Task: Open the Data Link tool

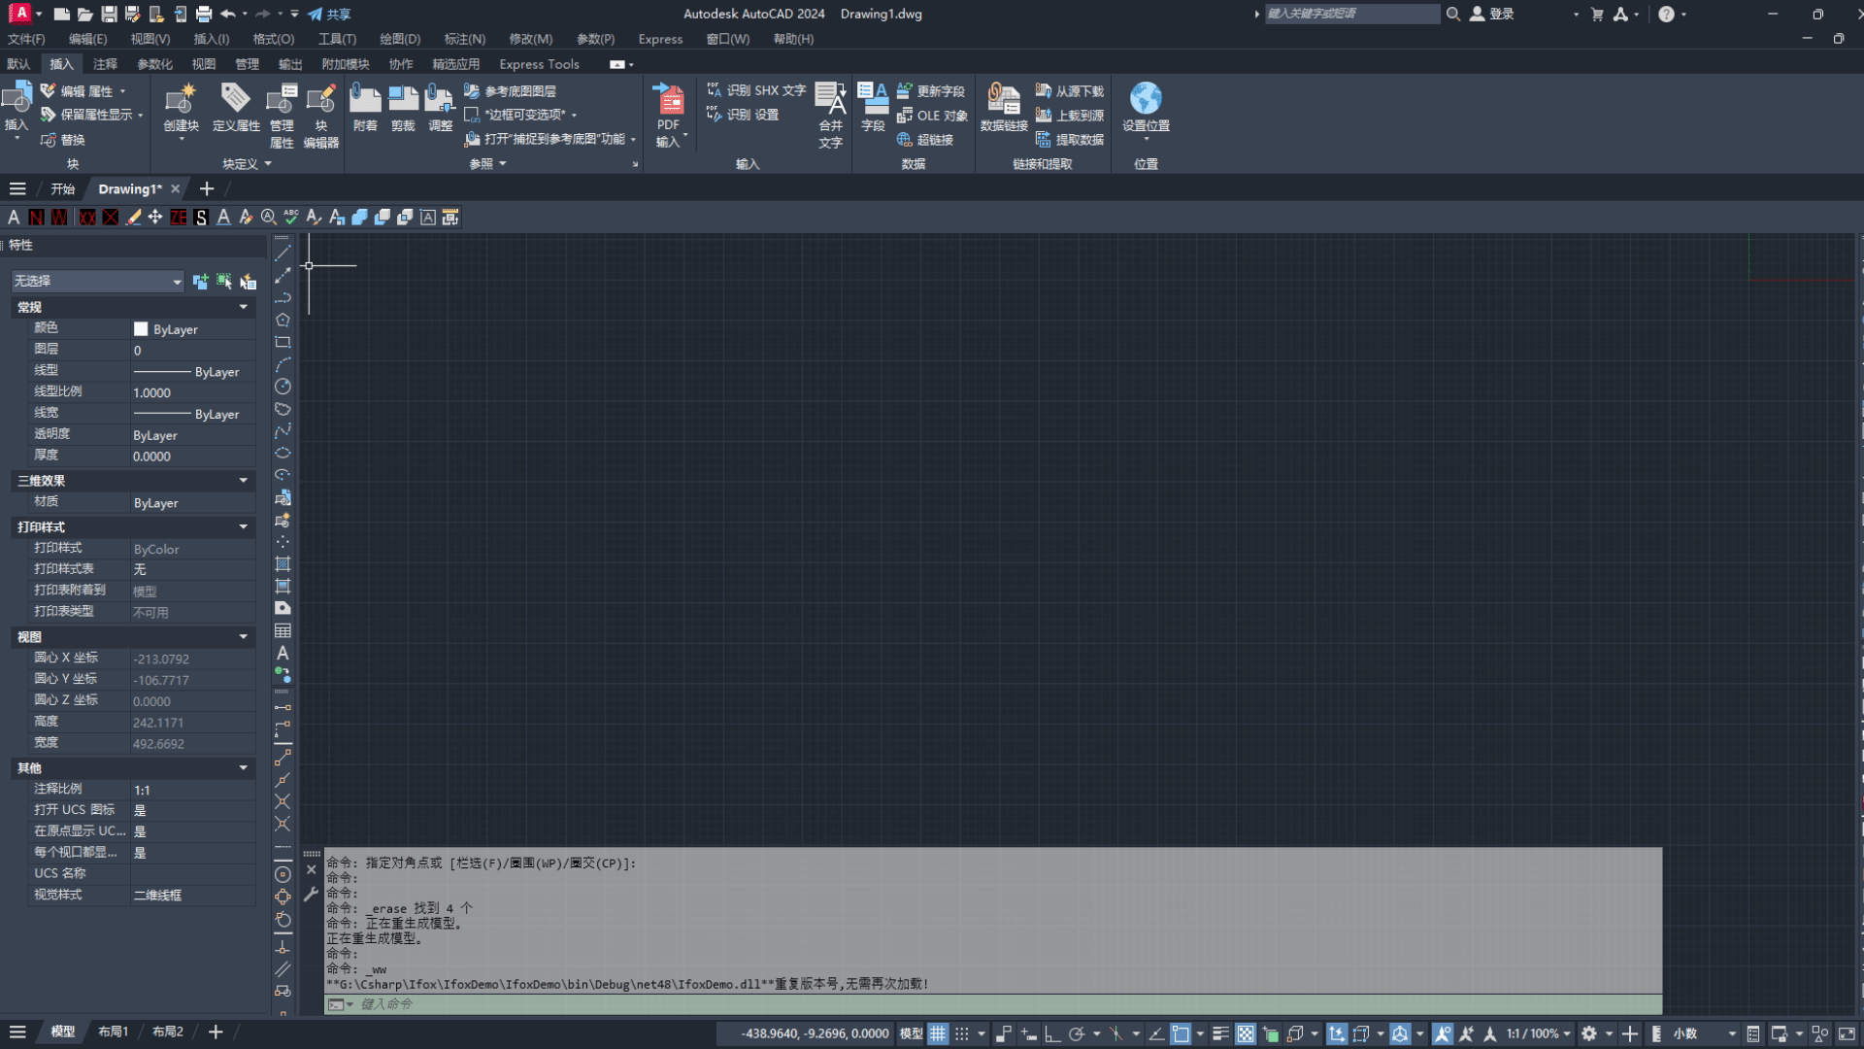Action: click(1003, 99)
